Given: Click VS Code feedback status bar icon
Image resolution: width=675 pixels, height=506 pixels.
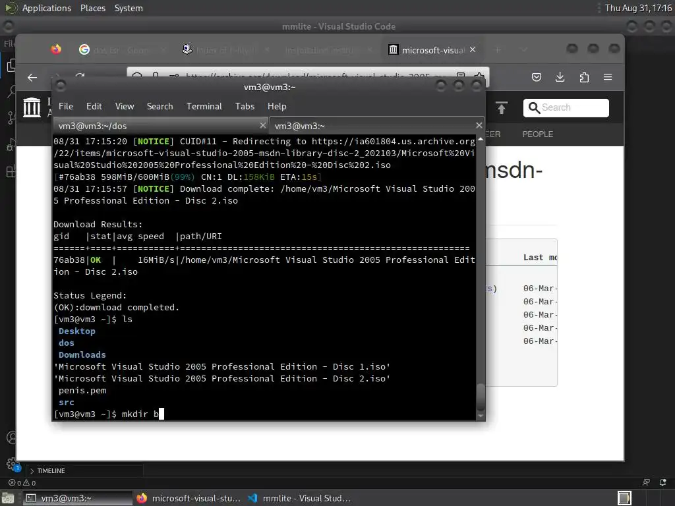Looking at the screenshot, I should 646,483.
